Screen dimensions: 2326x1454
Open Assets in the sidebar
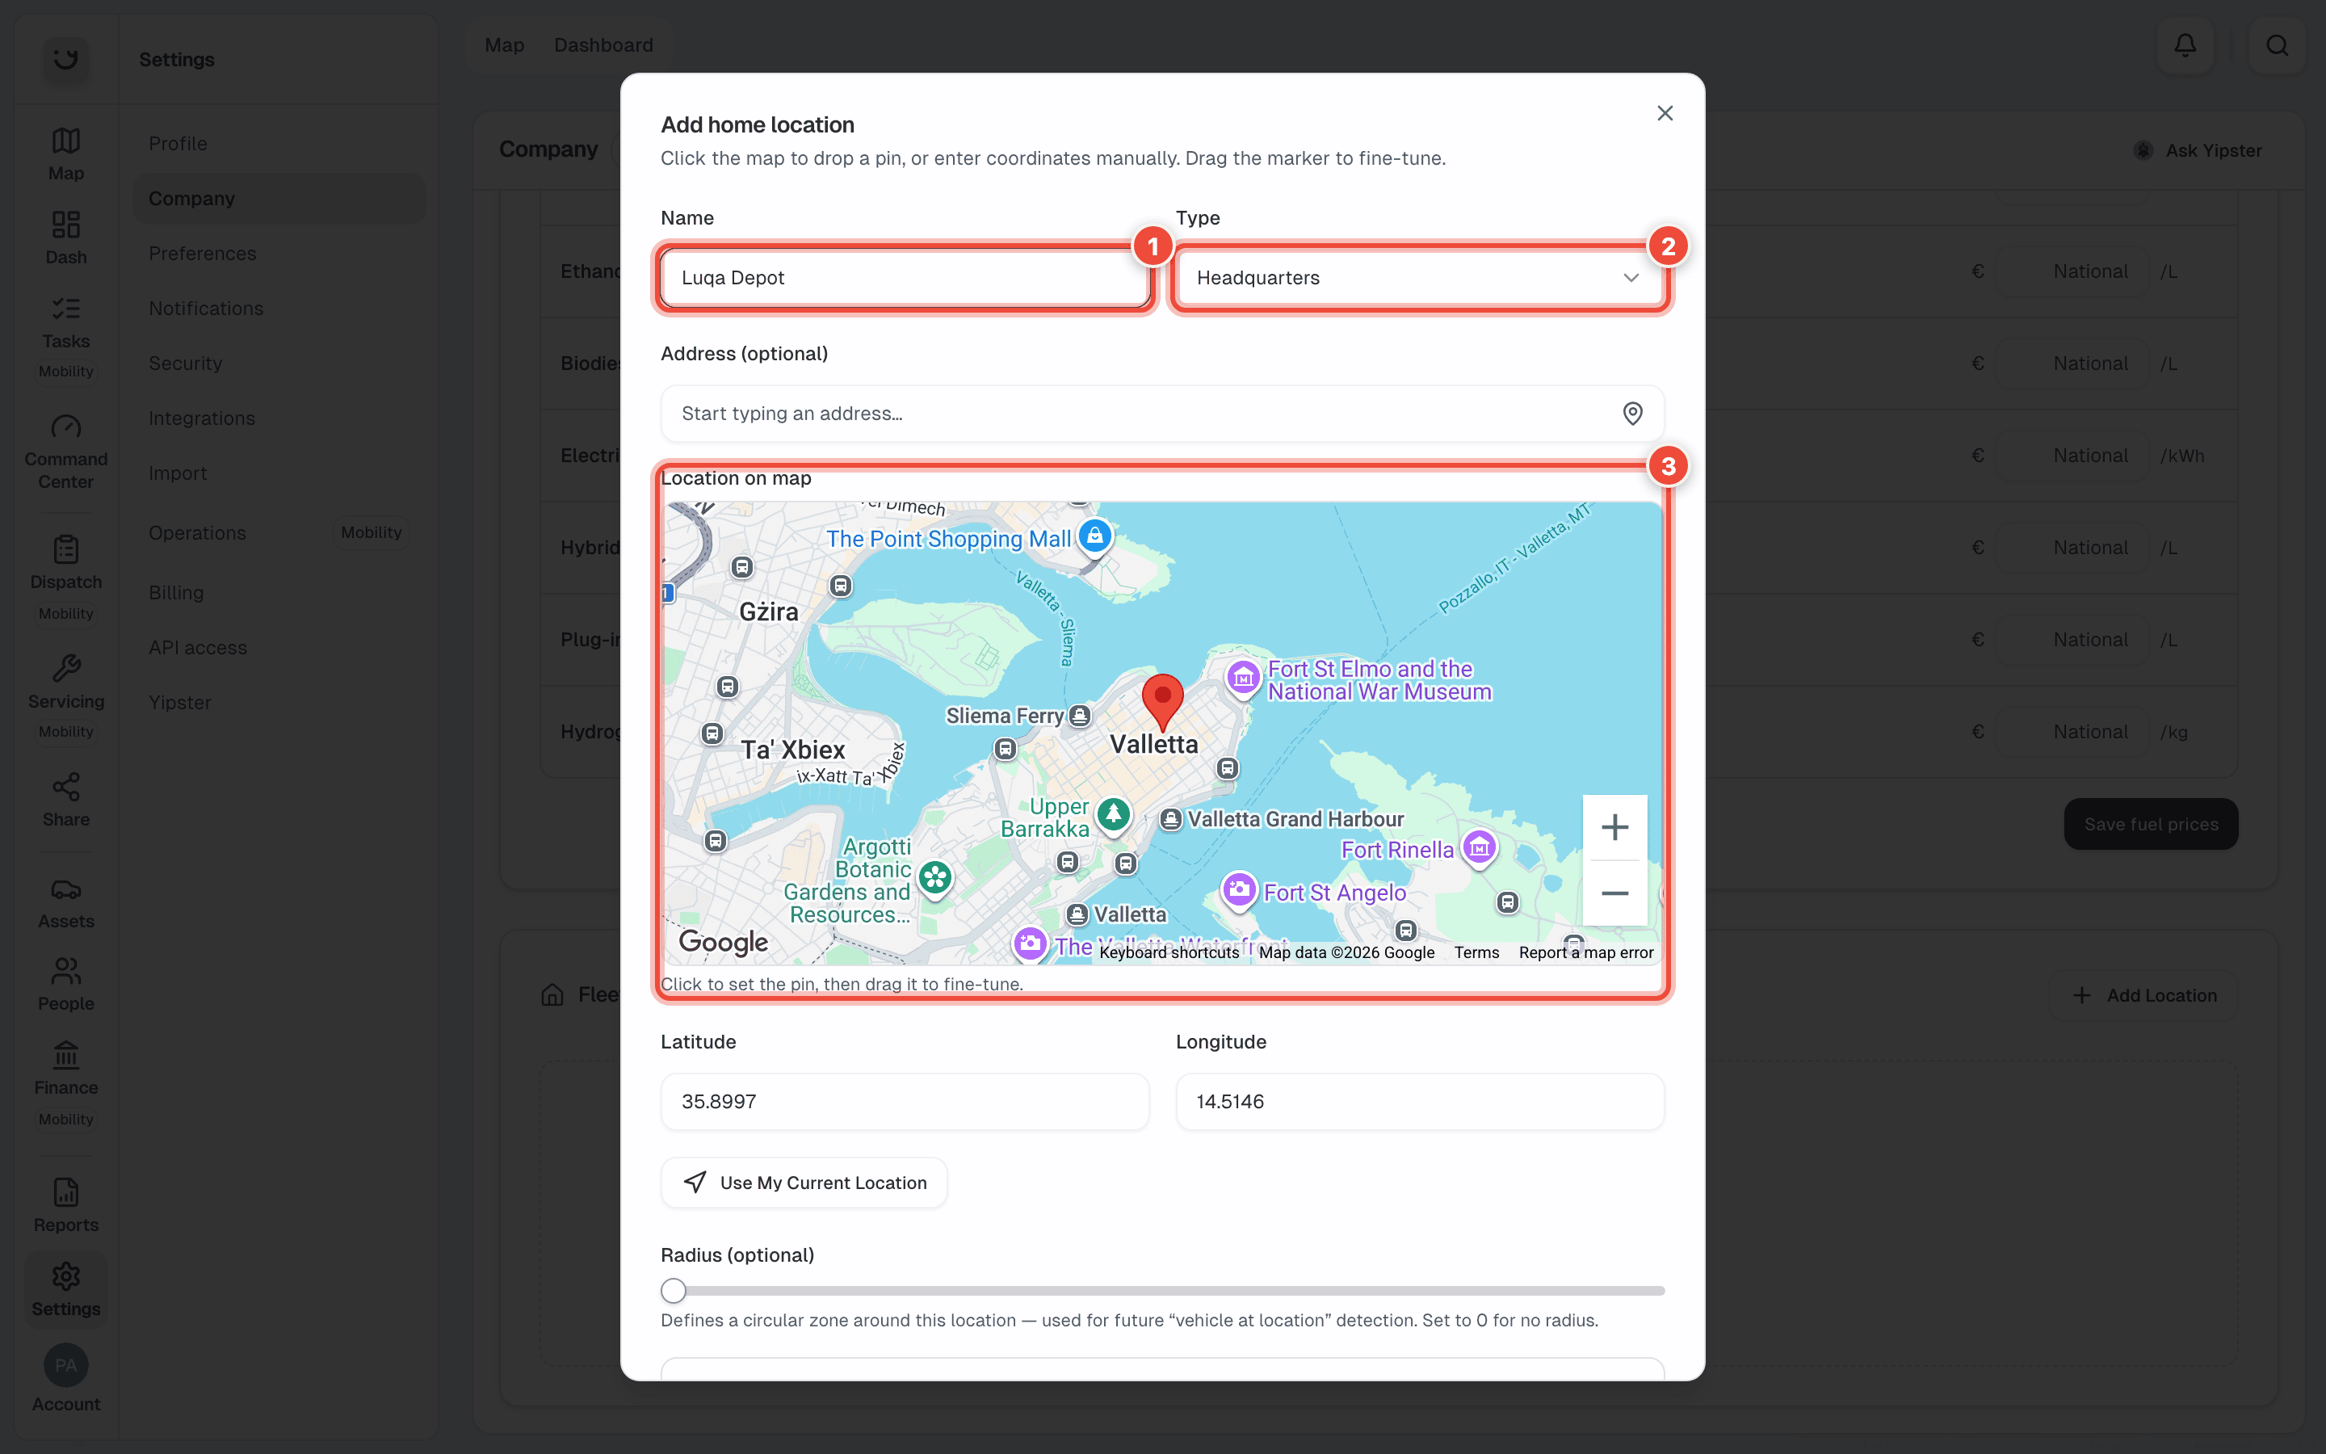click(x=65, y=903)
